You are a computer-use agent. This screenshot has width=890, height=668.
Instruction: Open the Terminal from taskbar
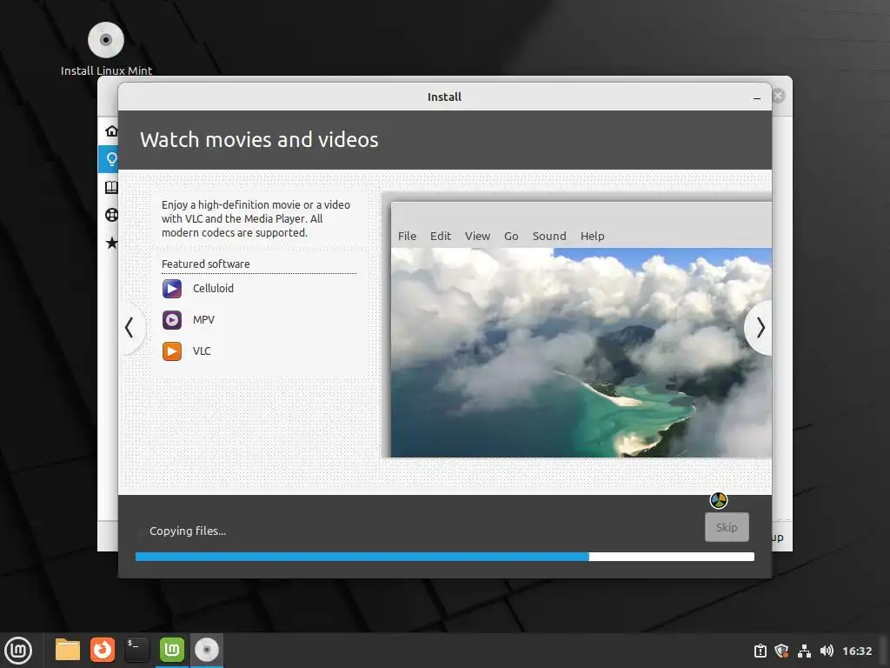point(136,650)
